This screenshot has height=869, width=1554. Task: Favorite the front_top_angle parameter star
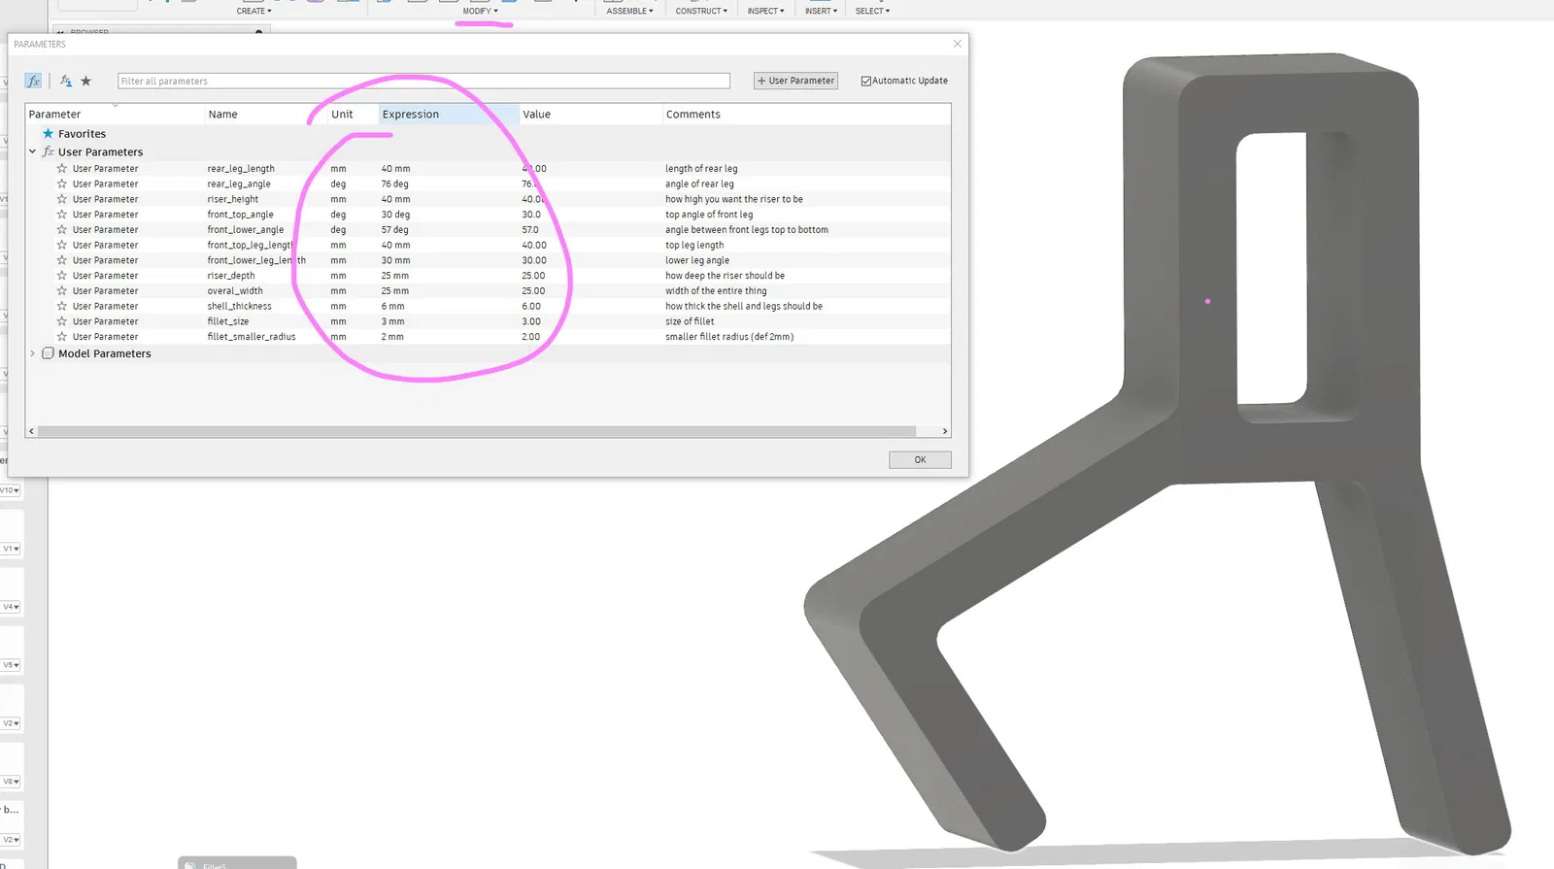(62, 215)
